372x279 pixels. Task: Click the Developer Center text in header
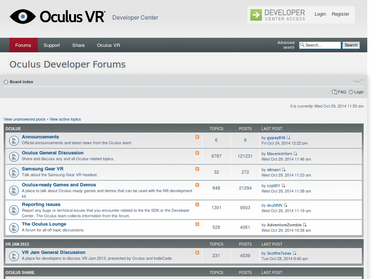(135, 17)
